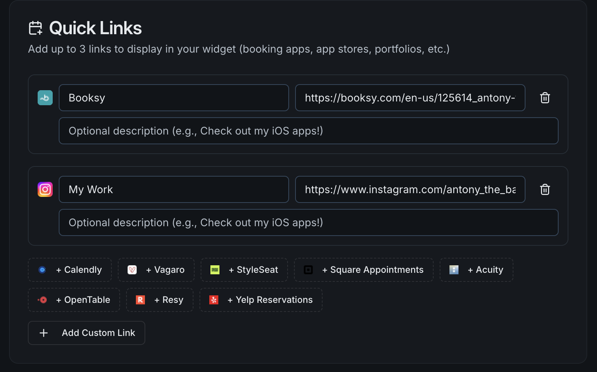
Task: Add a Resy link
Action: point(160,300)
